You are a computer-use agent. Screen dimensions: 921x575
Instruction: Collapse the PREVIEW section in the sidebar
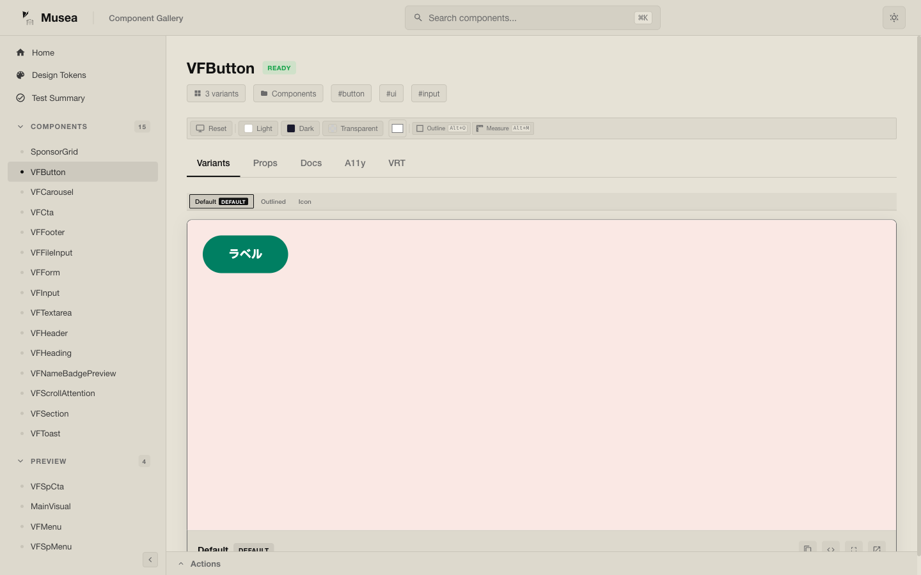pos(20,461)
